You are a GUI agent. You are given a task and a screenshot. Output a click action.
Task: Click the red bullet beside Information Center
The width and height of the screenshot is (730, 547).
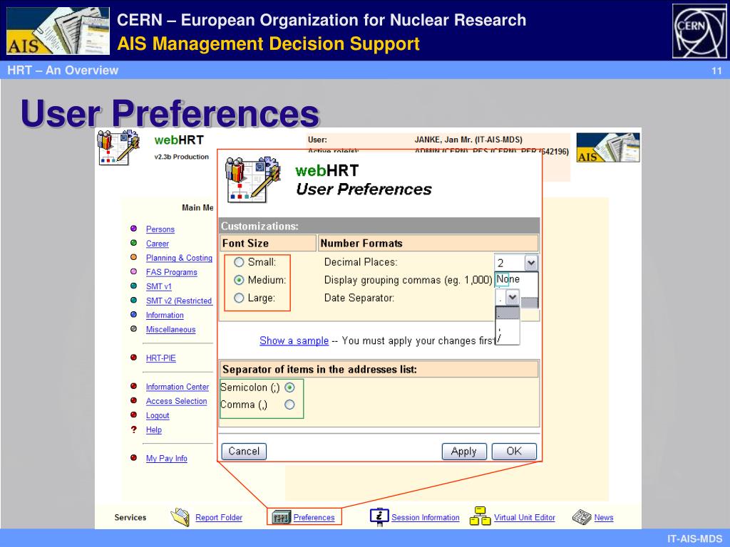point(133,386)
